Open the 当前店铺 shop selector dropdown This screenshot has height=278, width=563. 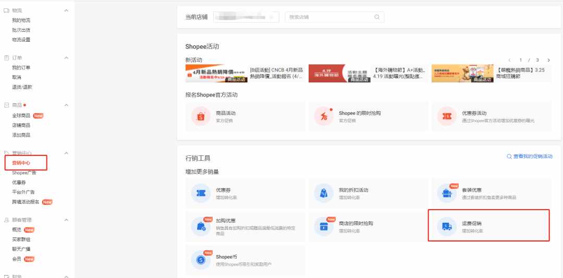tap(246, 17)
